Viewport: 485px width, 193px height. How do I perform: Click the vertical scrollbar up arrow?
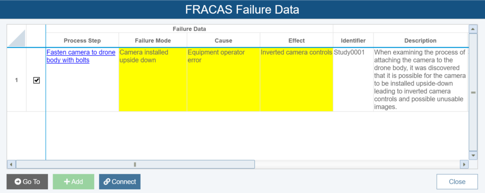pos(473,29)
